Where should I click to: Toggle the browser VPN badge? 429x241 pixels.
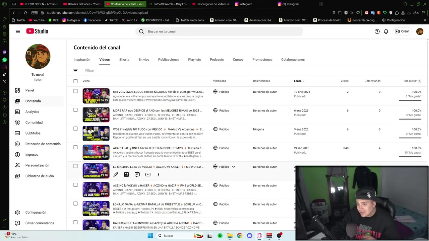coord(35,13)
